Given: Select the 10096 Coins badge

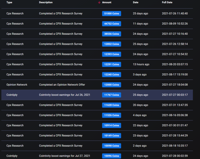Looking at the screenshot, I should [112, 156].
